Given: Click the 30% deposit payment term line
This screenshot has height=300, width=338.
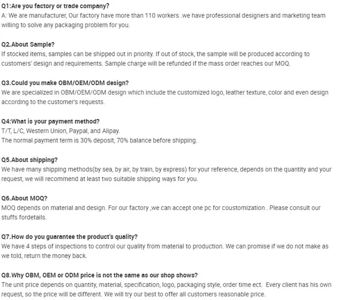Looking at the screenshot, I should coord(99,141).
